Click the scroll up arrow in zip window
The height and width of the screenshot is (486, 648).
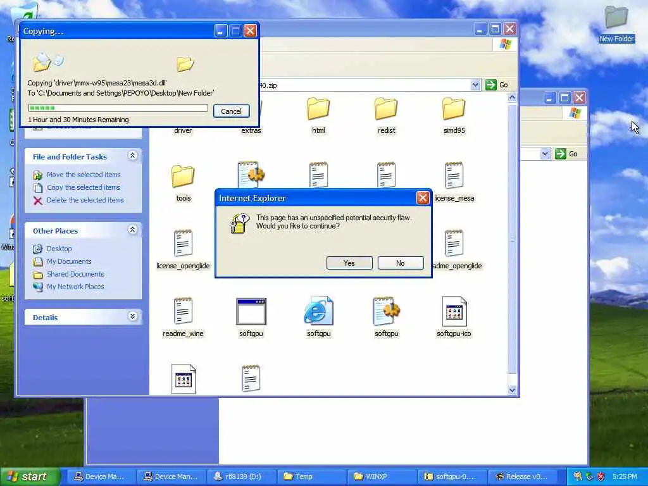512,97
